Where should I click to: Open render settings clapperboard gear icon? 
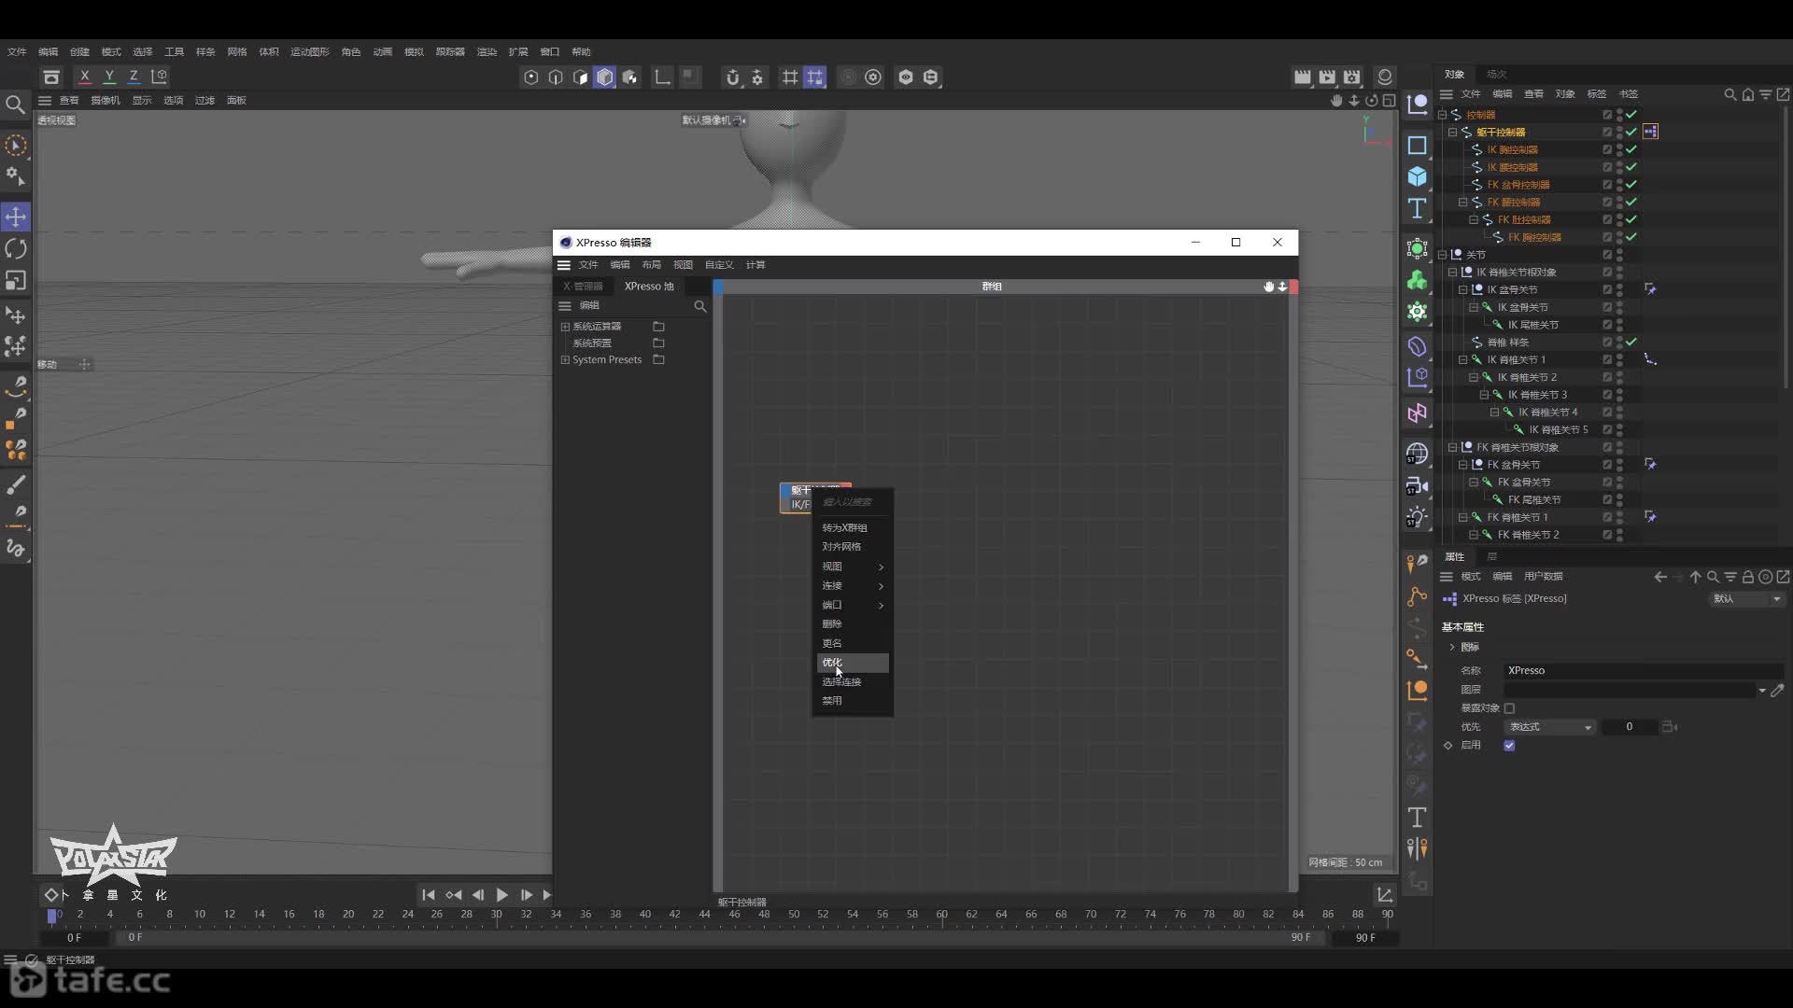1352,77
